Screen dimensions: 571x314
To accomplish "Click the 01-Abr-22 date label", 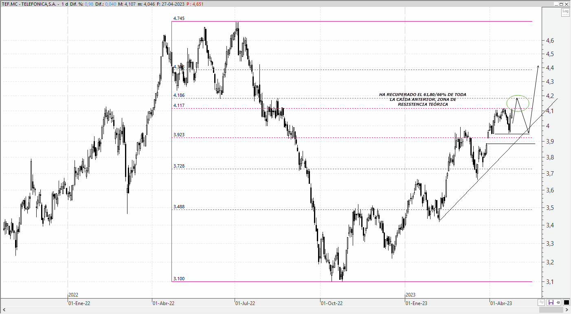I will pos(164,303).
